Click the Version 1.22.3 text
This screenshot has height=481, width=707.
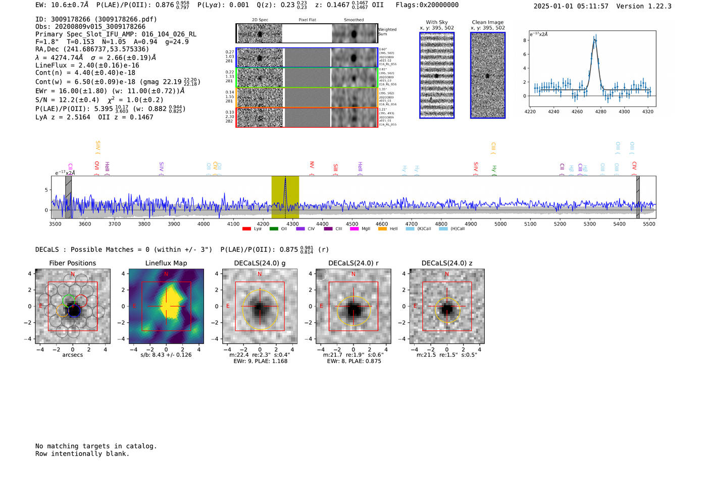(644, 6)
